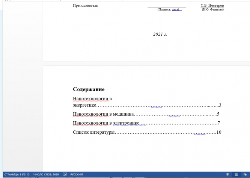Click the name С.Б. Нестеров
Image resolution: width=250 pixels, height=178 pixels.
tap(212, 5)
